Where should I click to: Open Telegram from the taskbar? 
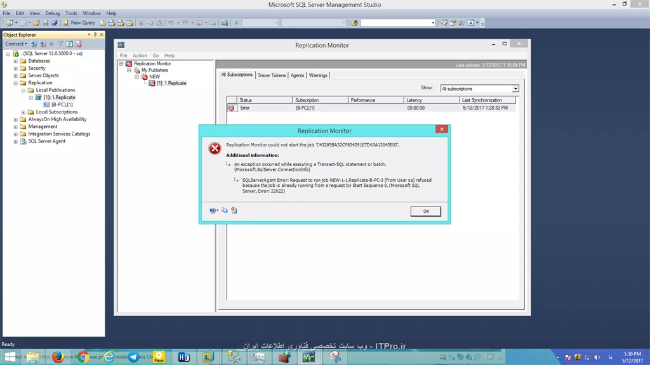[133, 357]
